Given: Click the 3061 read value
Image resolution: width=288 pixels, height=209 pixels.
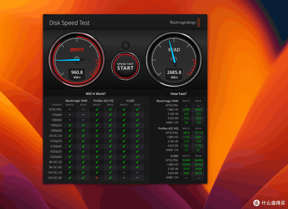Looking at the screenshot, I should point(198,137).
